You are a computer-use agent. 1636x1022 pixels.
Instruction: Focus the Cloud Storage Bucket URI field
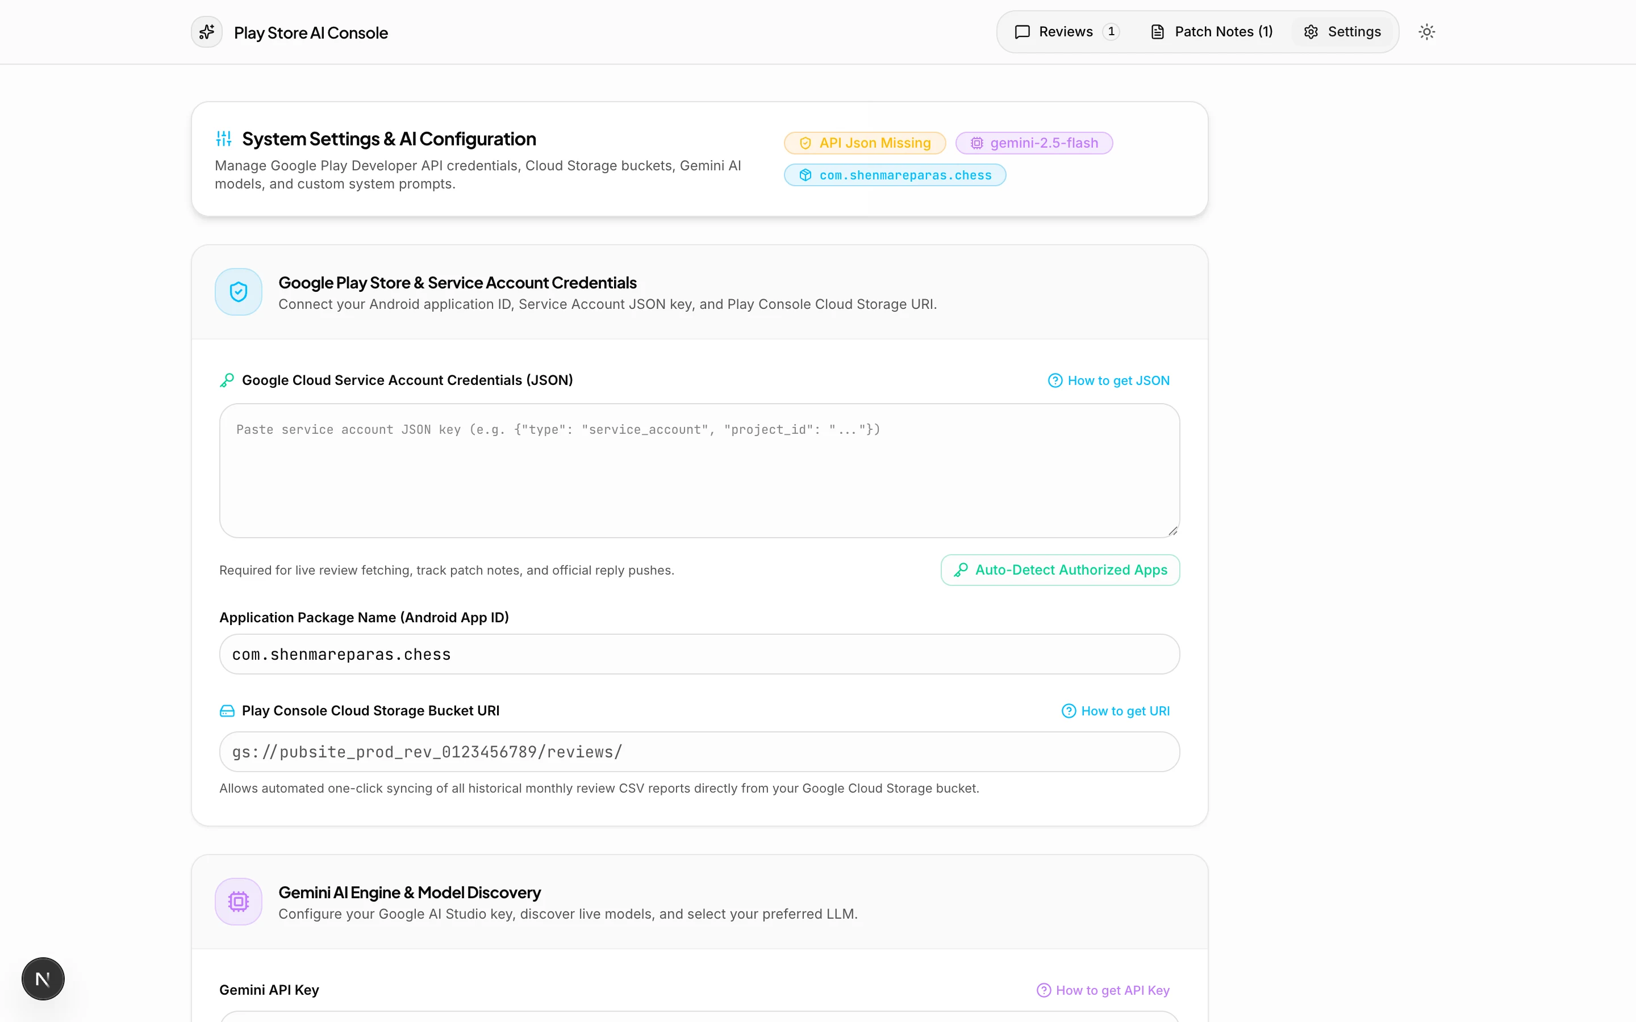click(700, 752)
